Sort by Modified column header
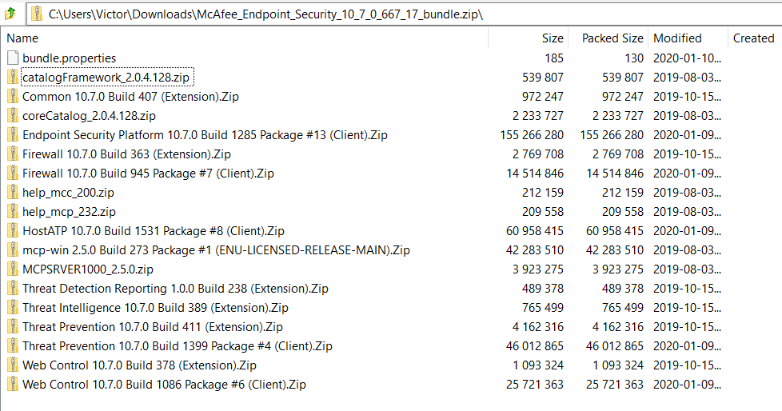Image resolution: width=782 pixels, height=411 pixels. 676,38
